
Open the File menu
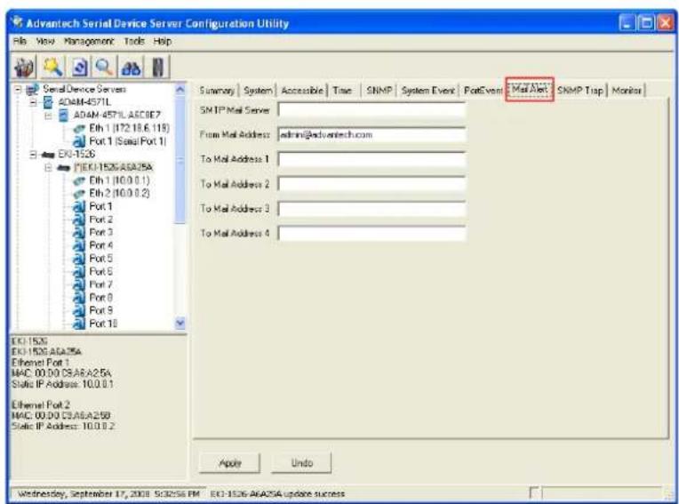20,42
